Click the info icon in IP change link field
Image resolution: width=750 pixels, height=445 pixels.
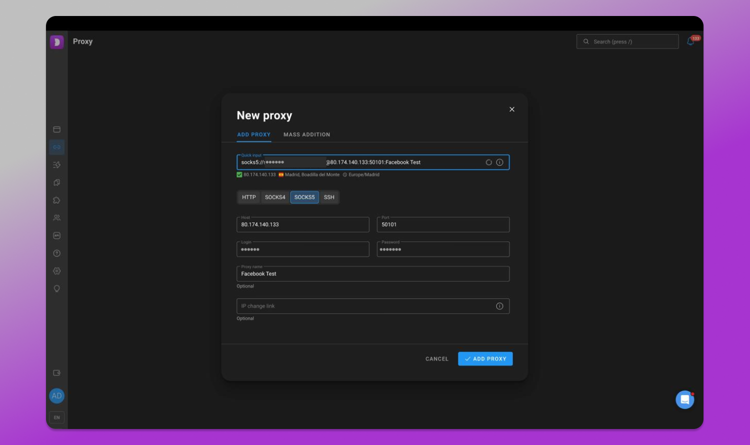coord(499,306)
